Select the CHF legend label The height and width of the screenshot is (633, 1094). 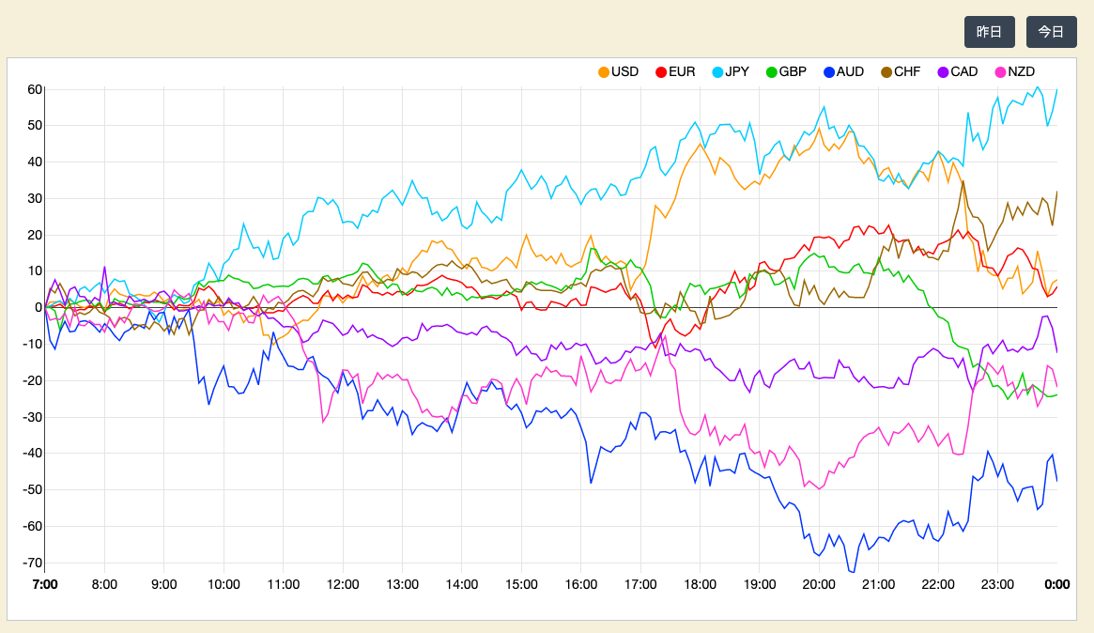tap(907, 72)
